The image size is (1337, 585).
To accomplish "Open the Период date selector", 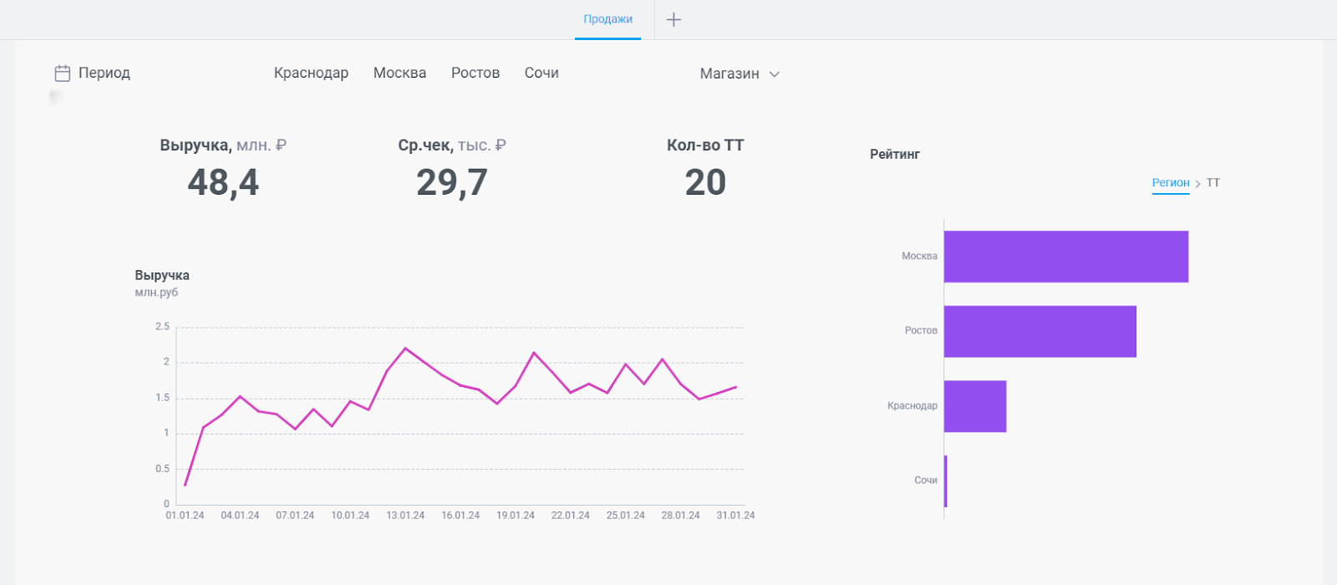I will pyautogui.click(x=93, y=73).
